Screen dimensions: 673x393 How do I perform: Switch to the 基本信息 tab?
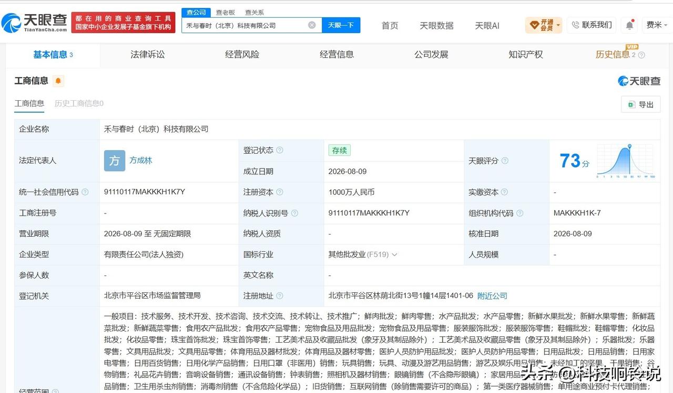point(53,55)
